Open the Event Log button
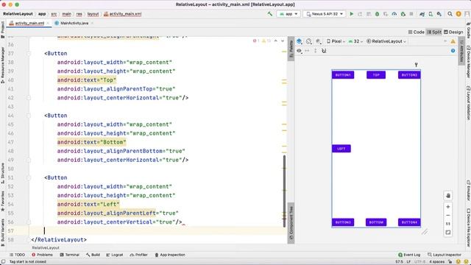Viewport: 471px width, 265px height. point(409,255)
